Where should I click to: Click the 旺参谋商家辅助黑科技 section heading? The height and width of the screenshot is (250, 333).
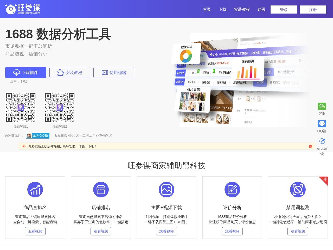tap(166, 166)
